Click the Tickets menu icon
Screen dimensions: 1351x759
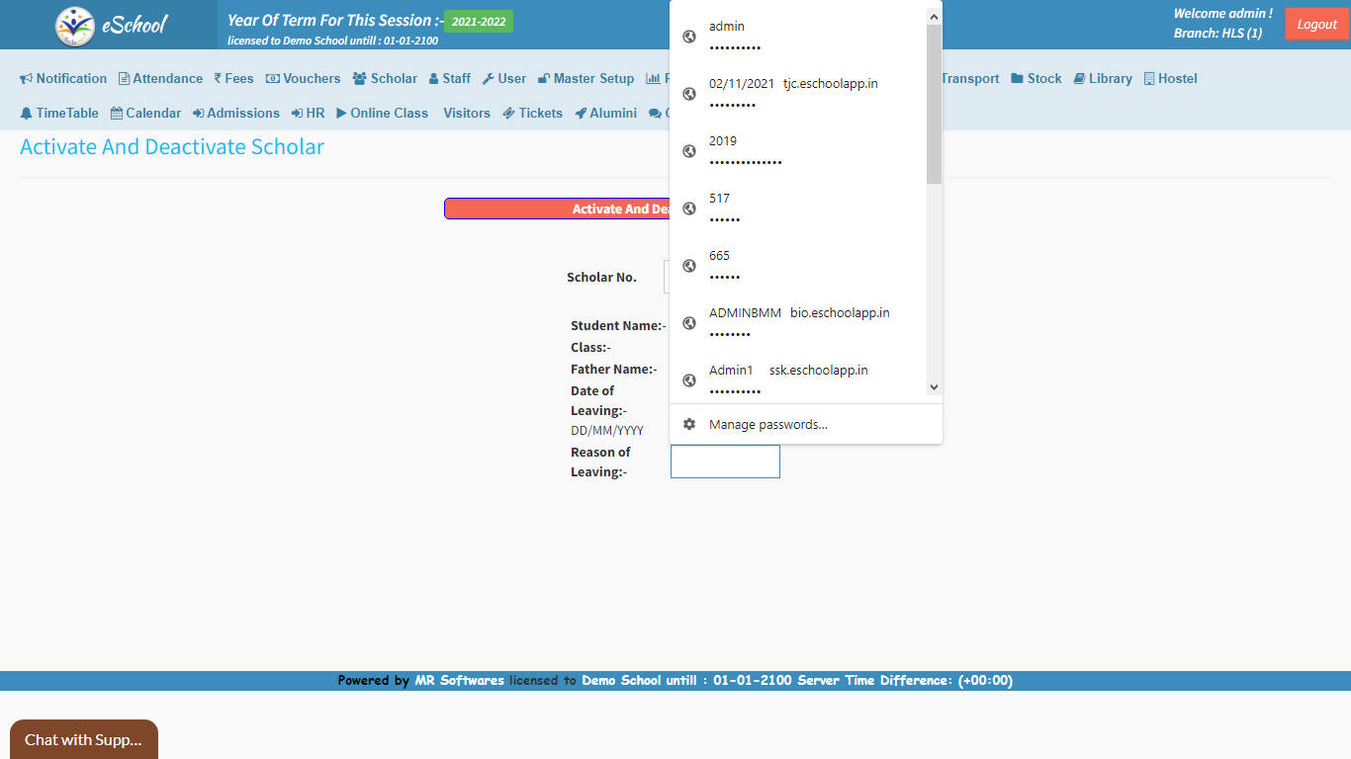coord(508,114)
